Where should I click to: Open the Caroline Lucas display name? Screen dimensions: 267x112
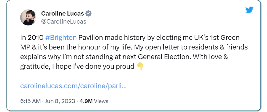[x=63, y=13]
